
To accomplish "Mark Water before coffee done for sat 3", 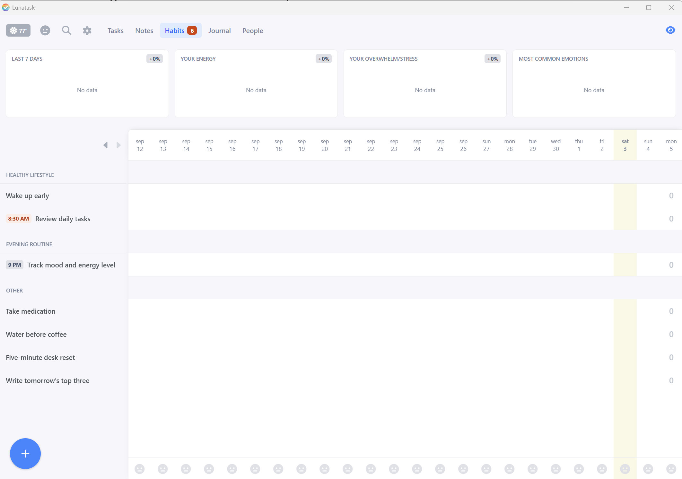I will tap(625, 334).
